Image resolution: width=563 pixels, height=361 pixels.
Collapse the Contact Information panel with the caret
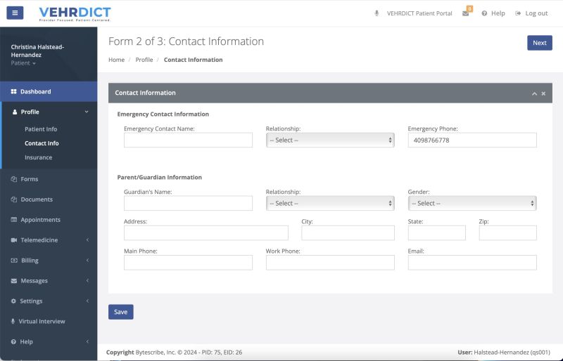click(x=534, y=93)
